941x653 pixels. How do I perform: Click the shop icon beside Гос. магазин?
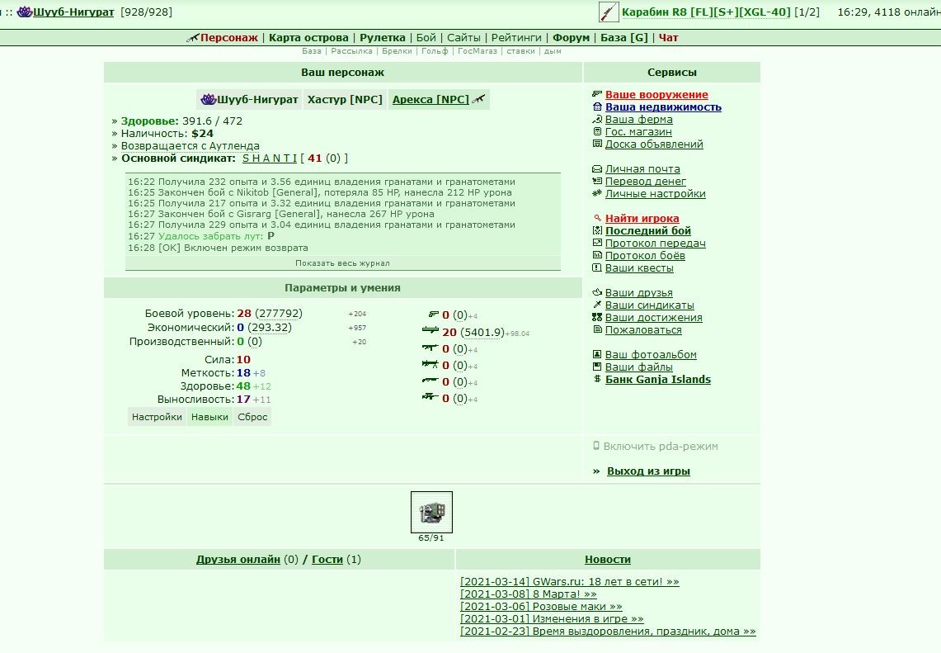(596, 131)
